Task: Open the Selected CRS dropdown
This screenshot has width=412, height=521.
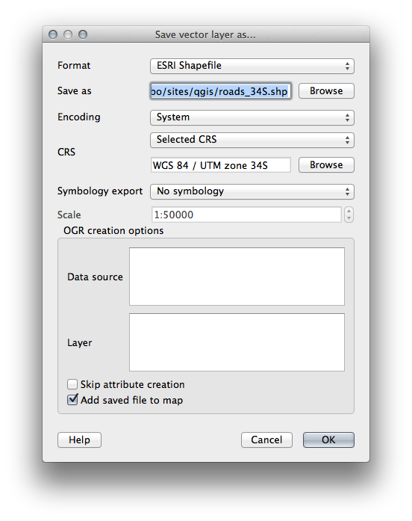Action: point(252,140)
